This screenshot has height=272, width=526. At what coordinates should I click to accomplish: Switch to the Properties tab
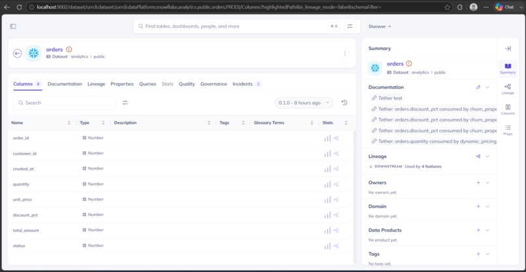pyautogui.click(x=122, y=84)
